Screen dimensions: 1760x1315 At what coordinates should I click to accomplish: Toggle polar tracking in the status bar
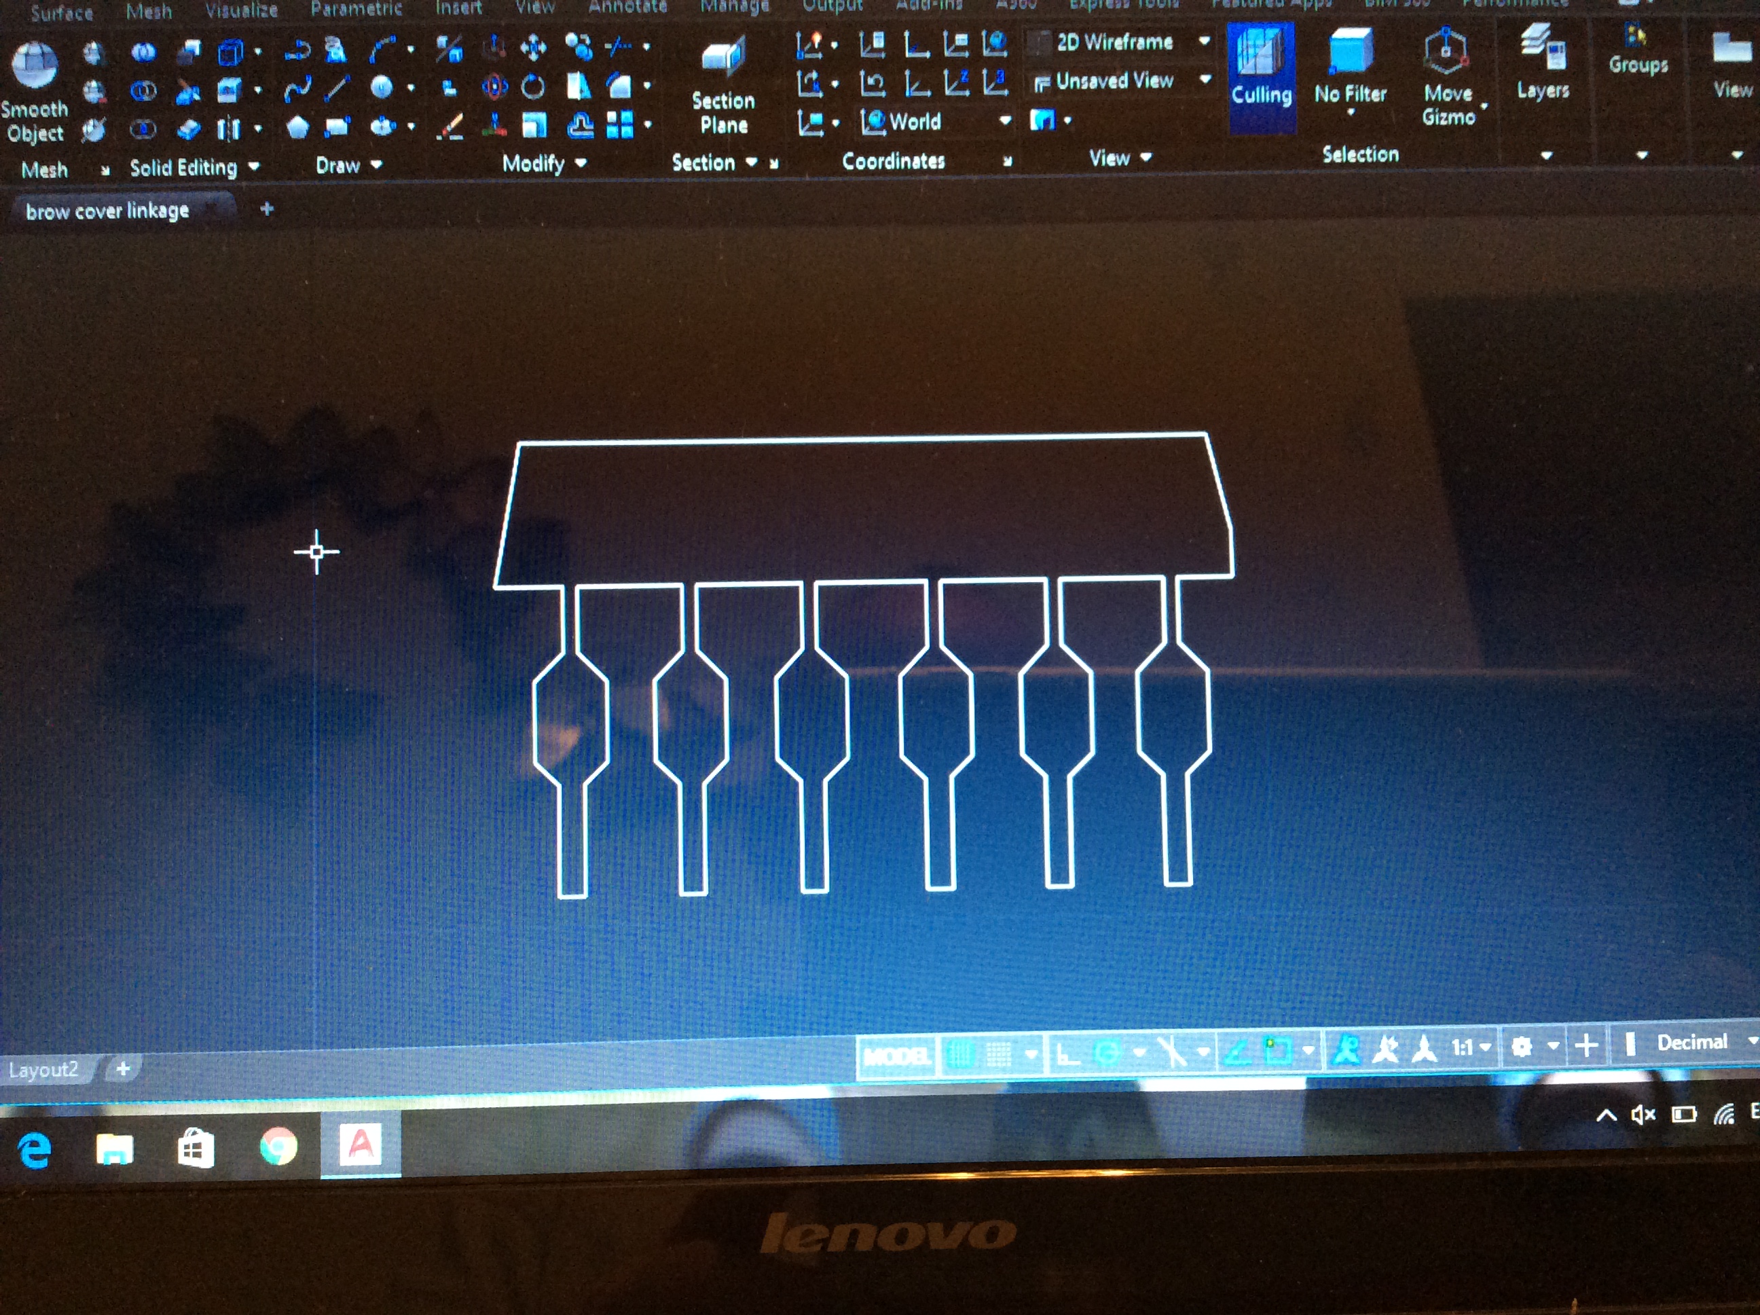click(1107, 1052)
